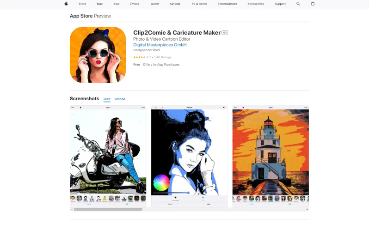Open the iPhone menu in navigation bar
This screenshot has width=369, height=230.
point(135,4)
